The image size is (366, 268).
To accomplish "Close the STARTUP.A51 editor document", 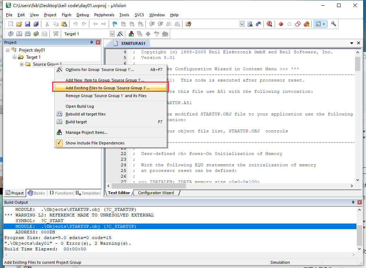I will 359,43.
